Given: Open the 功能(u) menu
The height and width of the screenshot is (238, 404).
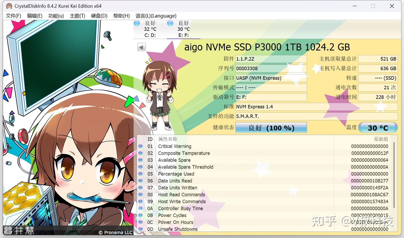Looking at the screenshot, I should click(x=56, y=16).
